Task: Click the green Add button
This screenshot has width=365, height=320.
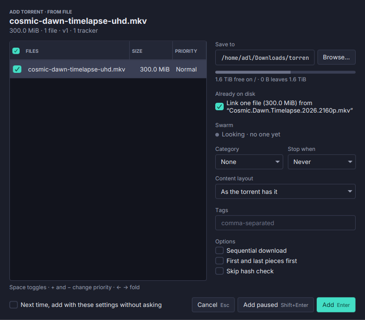Action: [336, 305]
